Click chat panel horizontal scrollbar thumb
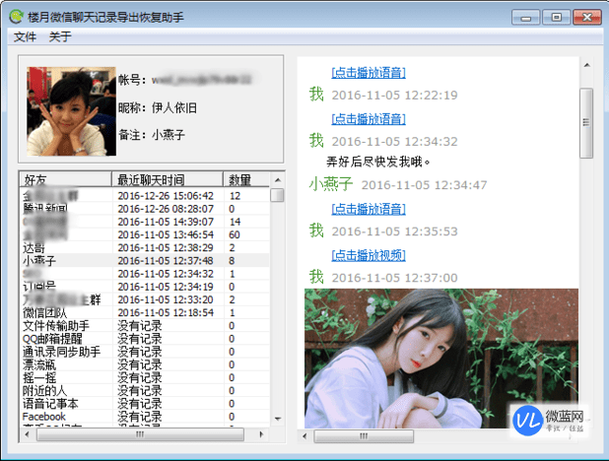 (x=364, y=436)
